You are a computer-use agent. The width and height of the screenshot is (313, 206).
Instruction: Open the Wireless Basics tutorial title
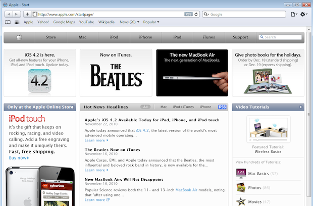pyautogui.click(x=268, y=151)
